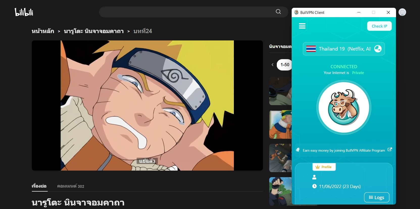Click the search magnifier icon
The width and height of the screenshot is (420, 209).
pyautogui.click(x=278, y=12)
